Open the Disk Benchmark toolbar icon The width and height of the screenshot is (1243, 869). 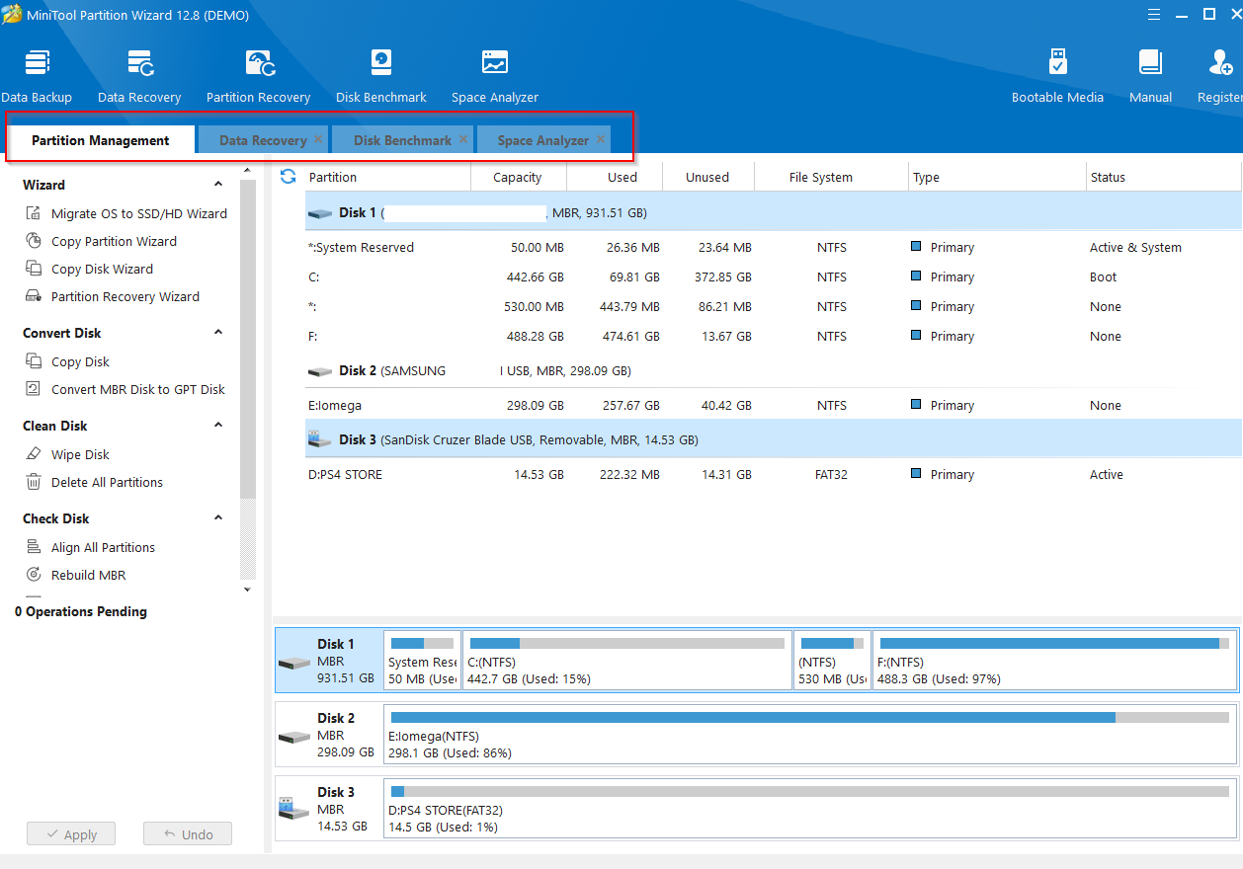point(381,75)
